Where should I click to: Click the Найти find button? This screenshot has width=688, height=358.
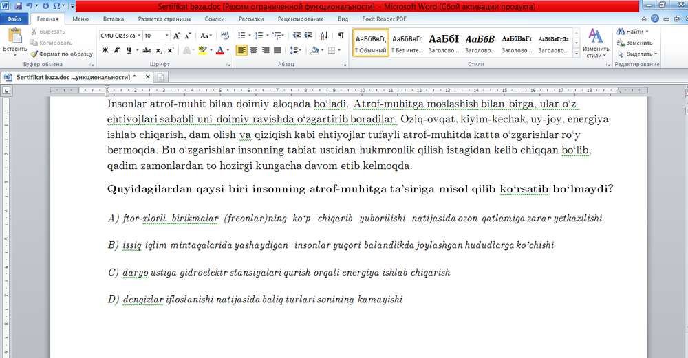(633, 32)
